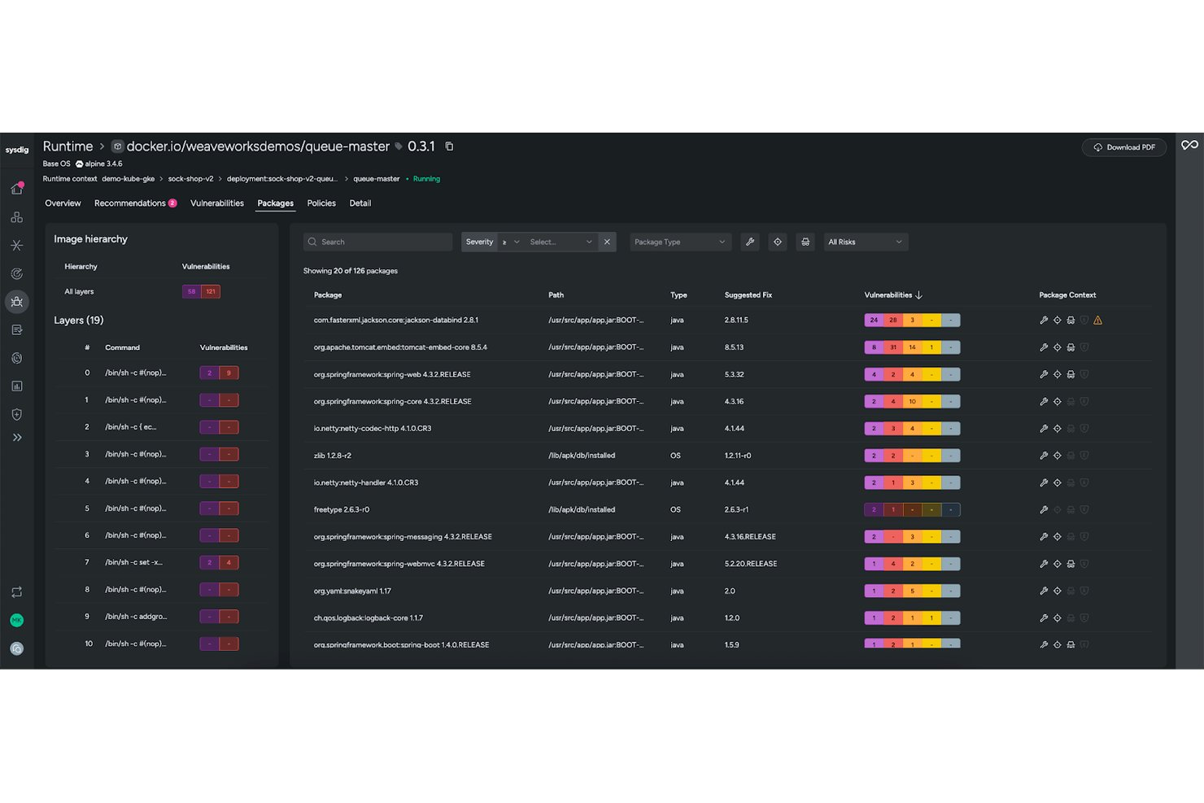
Task: Open the fingerprint-style circular sidebar icon
Action: pyautogui.click(x=16, y=358)
